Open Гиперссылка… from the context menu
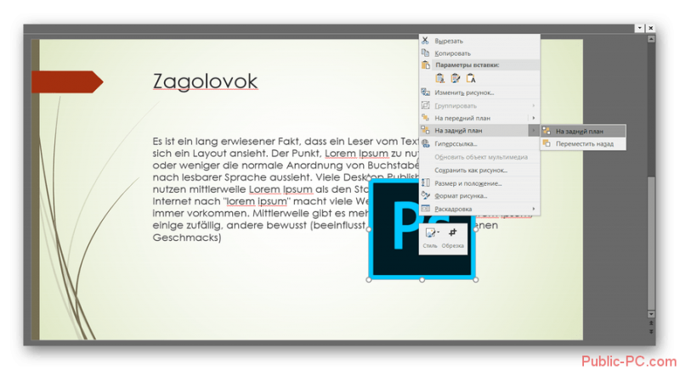680x370 pixels. coord(479,143)
